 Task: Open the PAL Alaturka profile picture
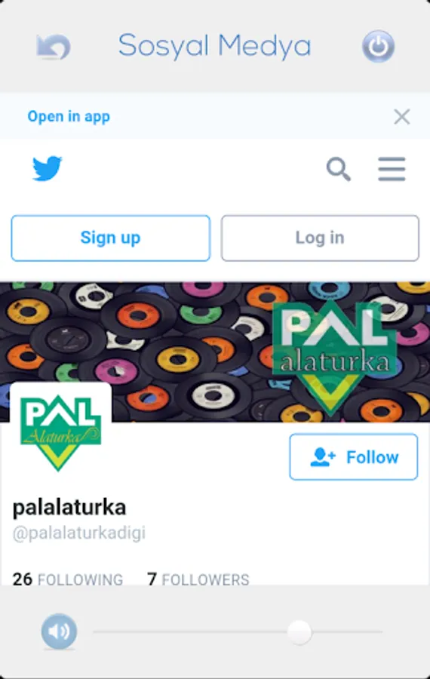click(x=60, y=432)
